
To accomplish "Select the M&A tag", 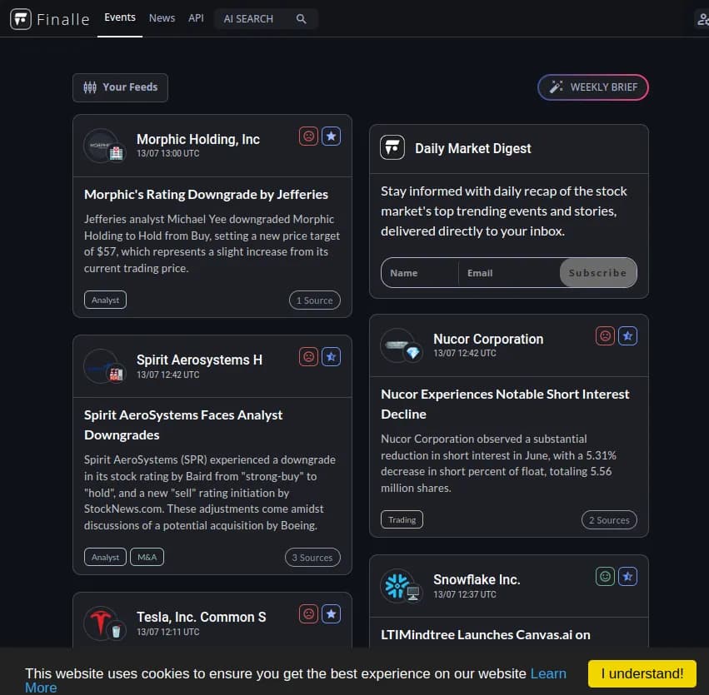I will click(x=147, y=557).
